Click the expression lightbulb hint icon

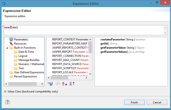[3, 26]
